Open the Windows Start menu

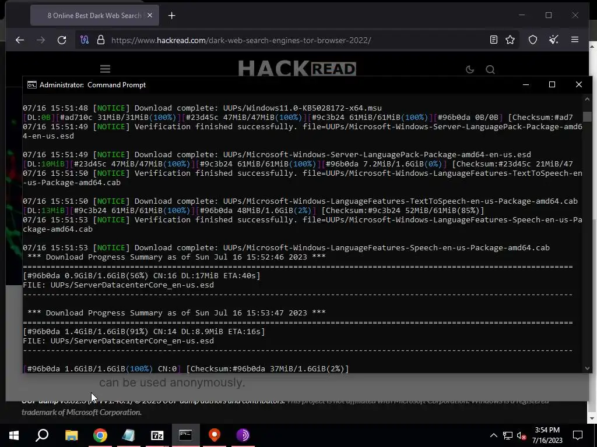pos(14,435)
